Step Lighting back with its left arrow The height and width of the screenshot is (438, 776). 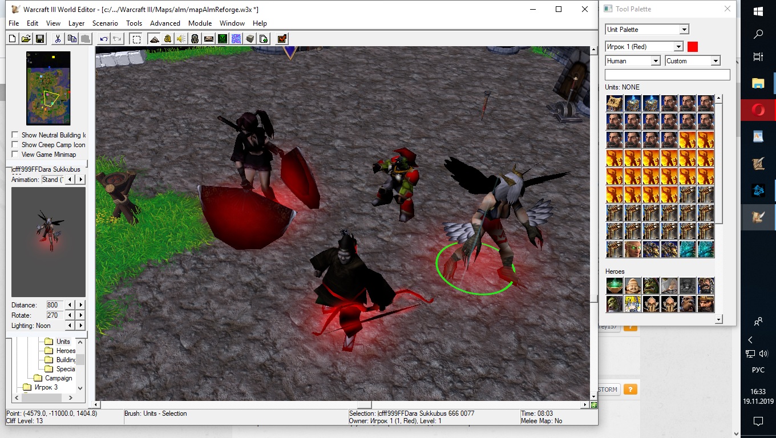click(x=70, y=326)
